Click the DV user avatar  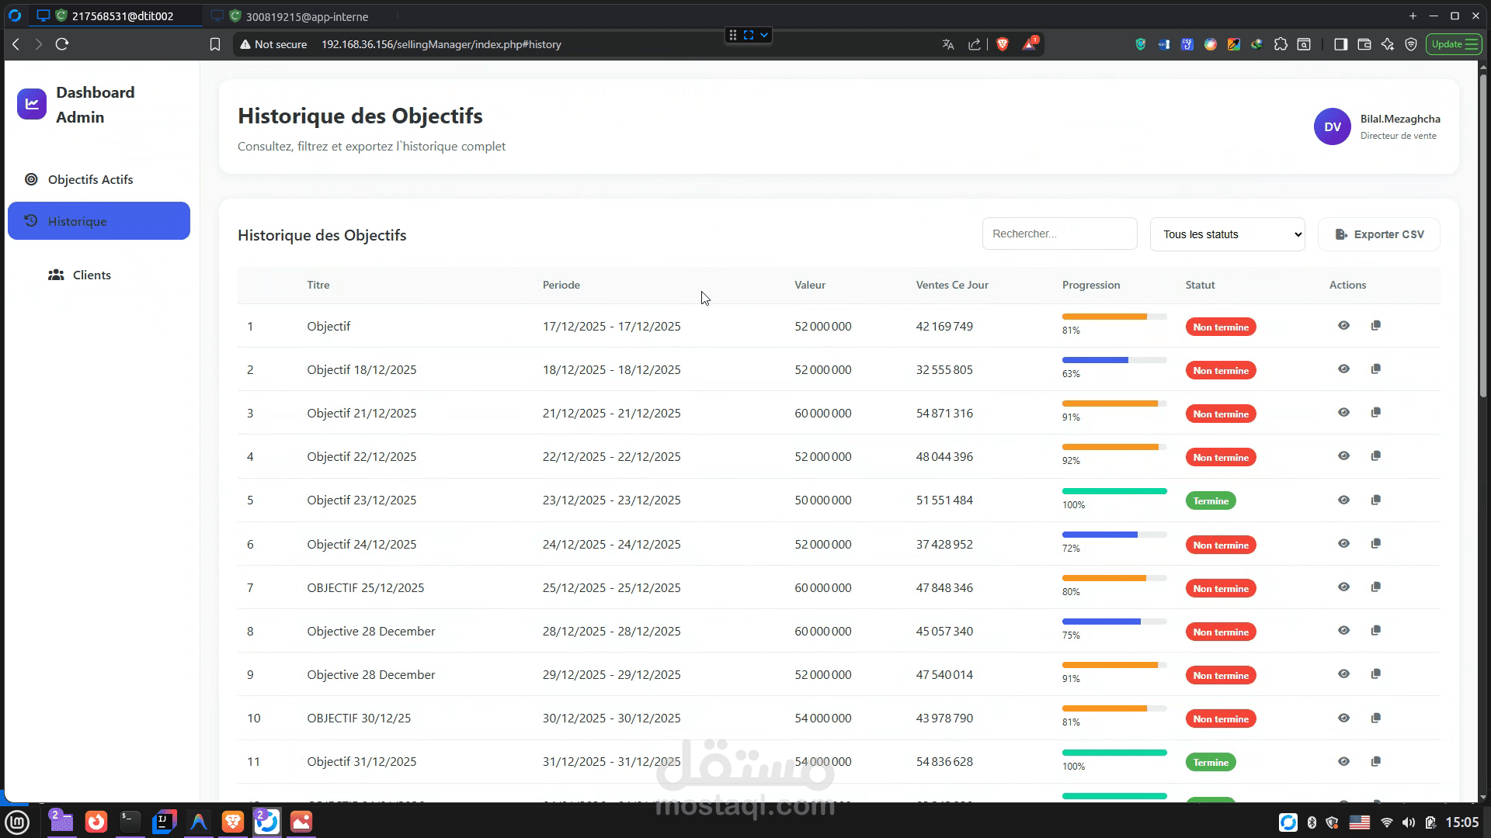pos(1332,126)
